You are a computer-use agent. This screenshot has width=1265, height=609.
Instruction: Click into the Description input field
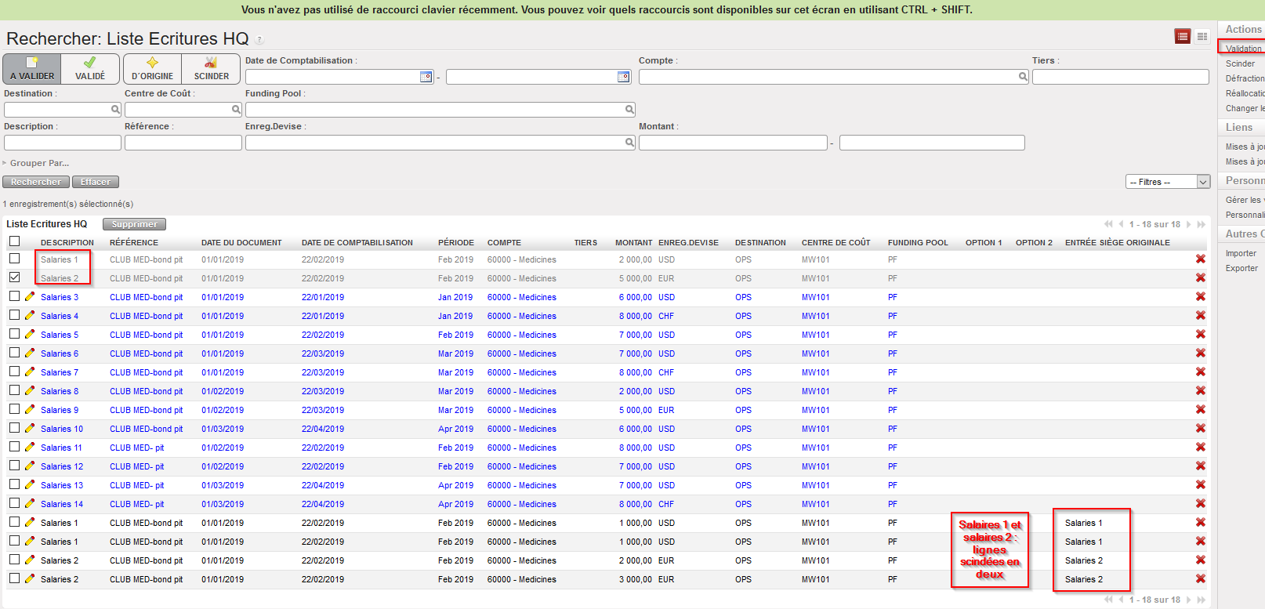63,143
